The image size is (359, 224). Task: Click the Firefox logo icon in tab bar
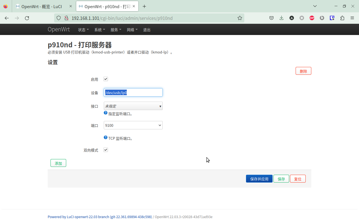[6, 6]
